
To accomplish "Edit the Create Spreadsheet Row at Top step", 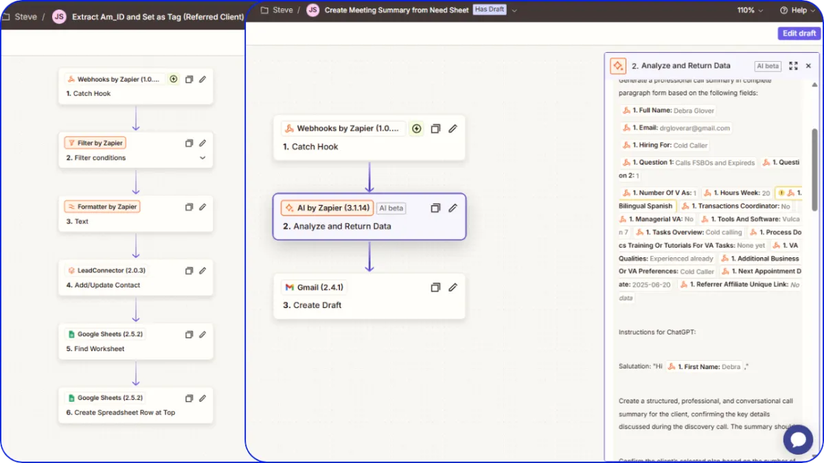I will 203,398.
